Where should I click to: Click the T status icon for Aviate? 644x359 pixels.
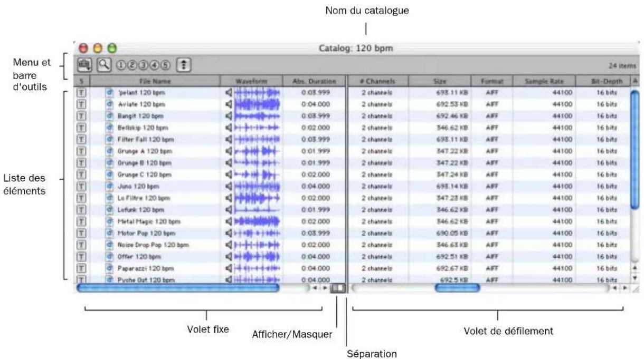tap(82, 104)
